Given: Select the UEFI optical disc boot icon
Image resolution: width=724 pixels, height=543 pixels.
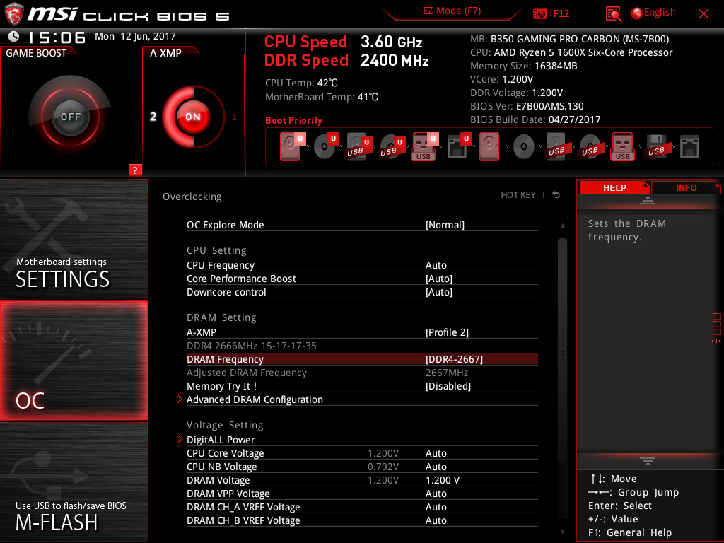Looking at the screenshot, I should (326, 146).
